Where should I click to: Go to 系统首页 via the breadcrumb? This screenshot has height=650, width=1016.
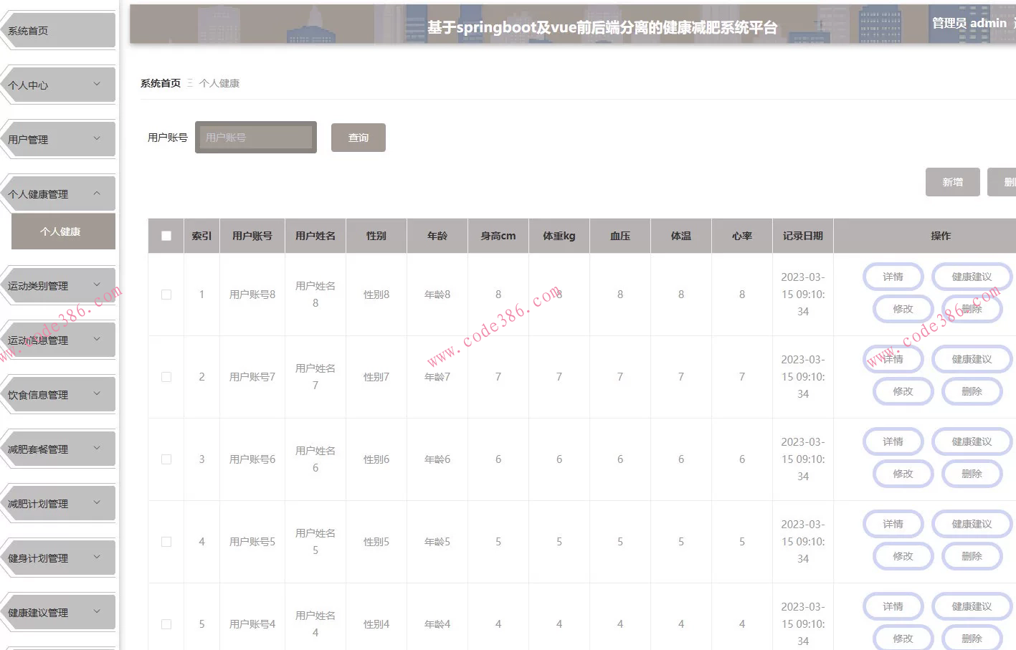[x=161, y=83]
